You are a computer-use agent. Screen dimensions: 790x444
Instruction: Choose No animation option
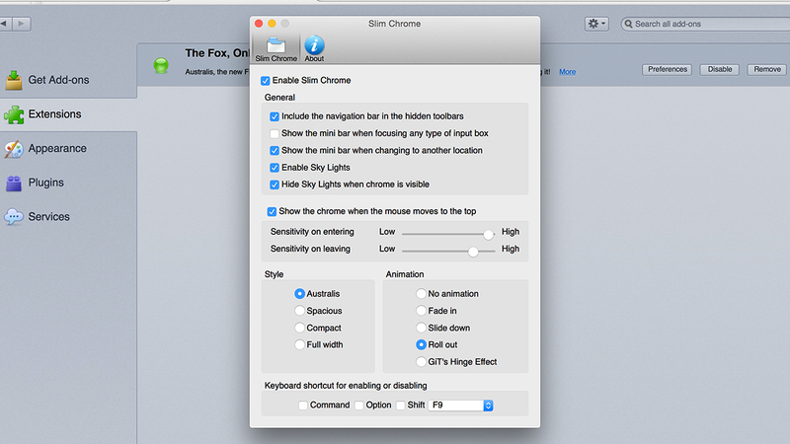coord(421,293)
